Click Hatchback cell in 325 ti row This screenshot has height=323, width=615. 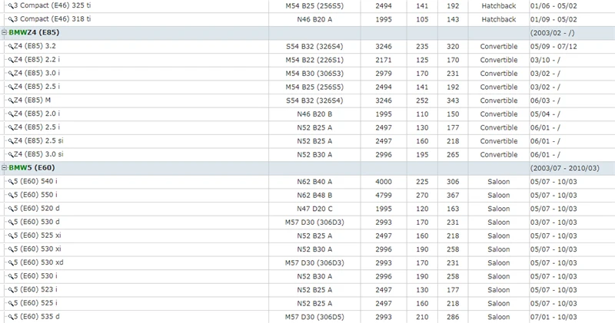tap(499, 6)
